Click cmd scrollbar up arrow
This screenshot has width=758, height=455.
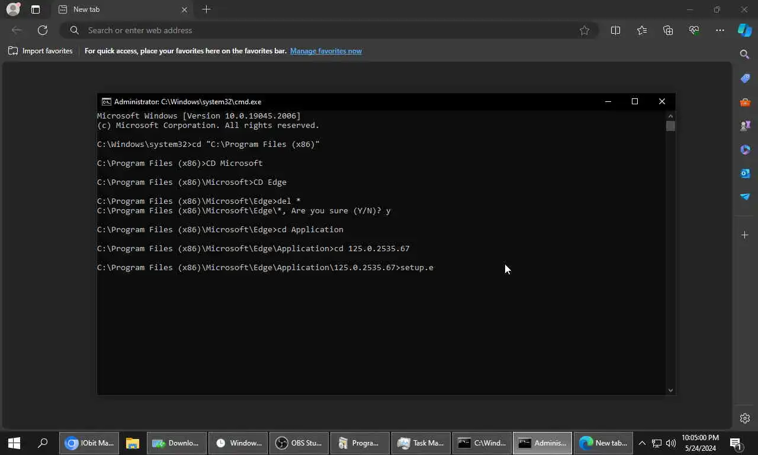pyautogui.click(x=670, y=116)
